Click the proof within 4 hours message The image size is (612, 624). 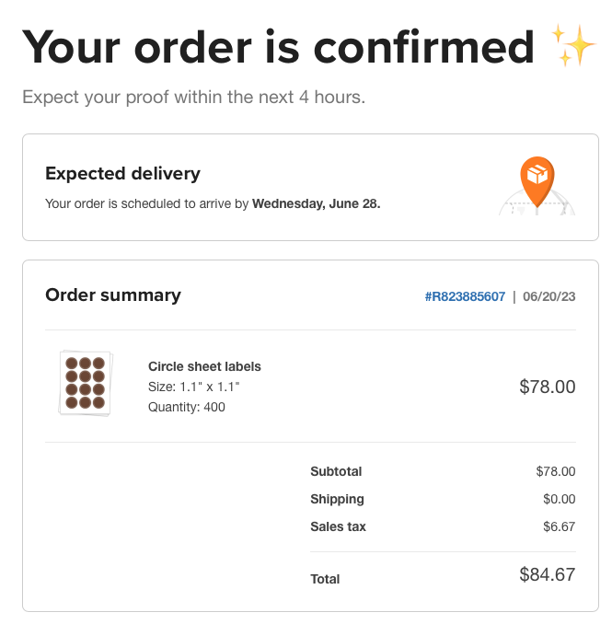click(193, 97)
